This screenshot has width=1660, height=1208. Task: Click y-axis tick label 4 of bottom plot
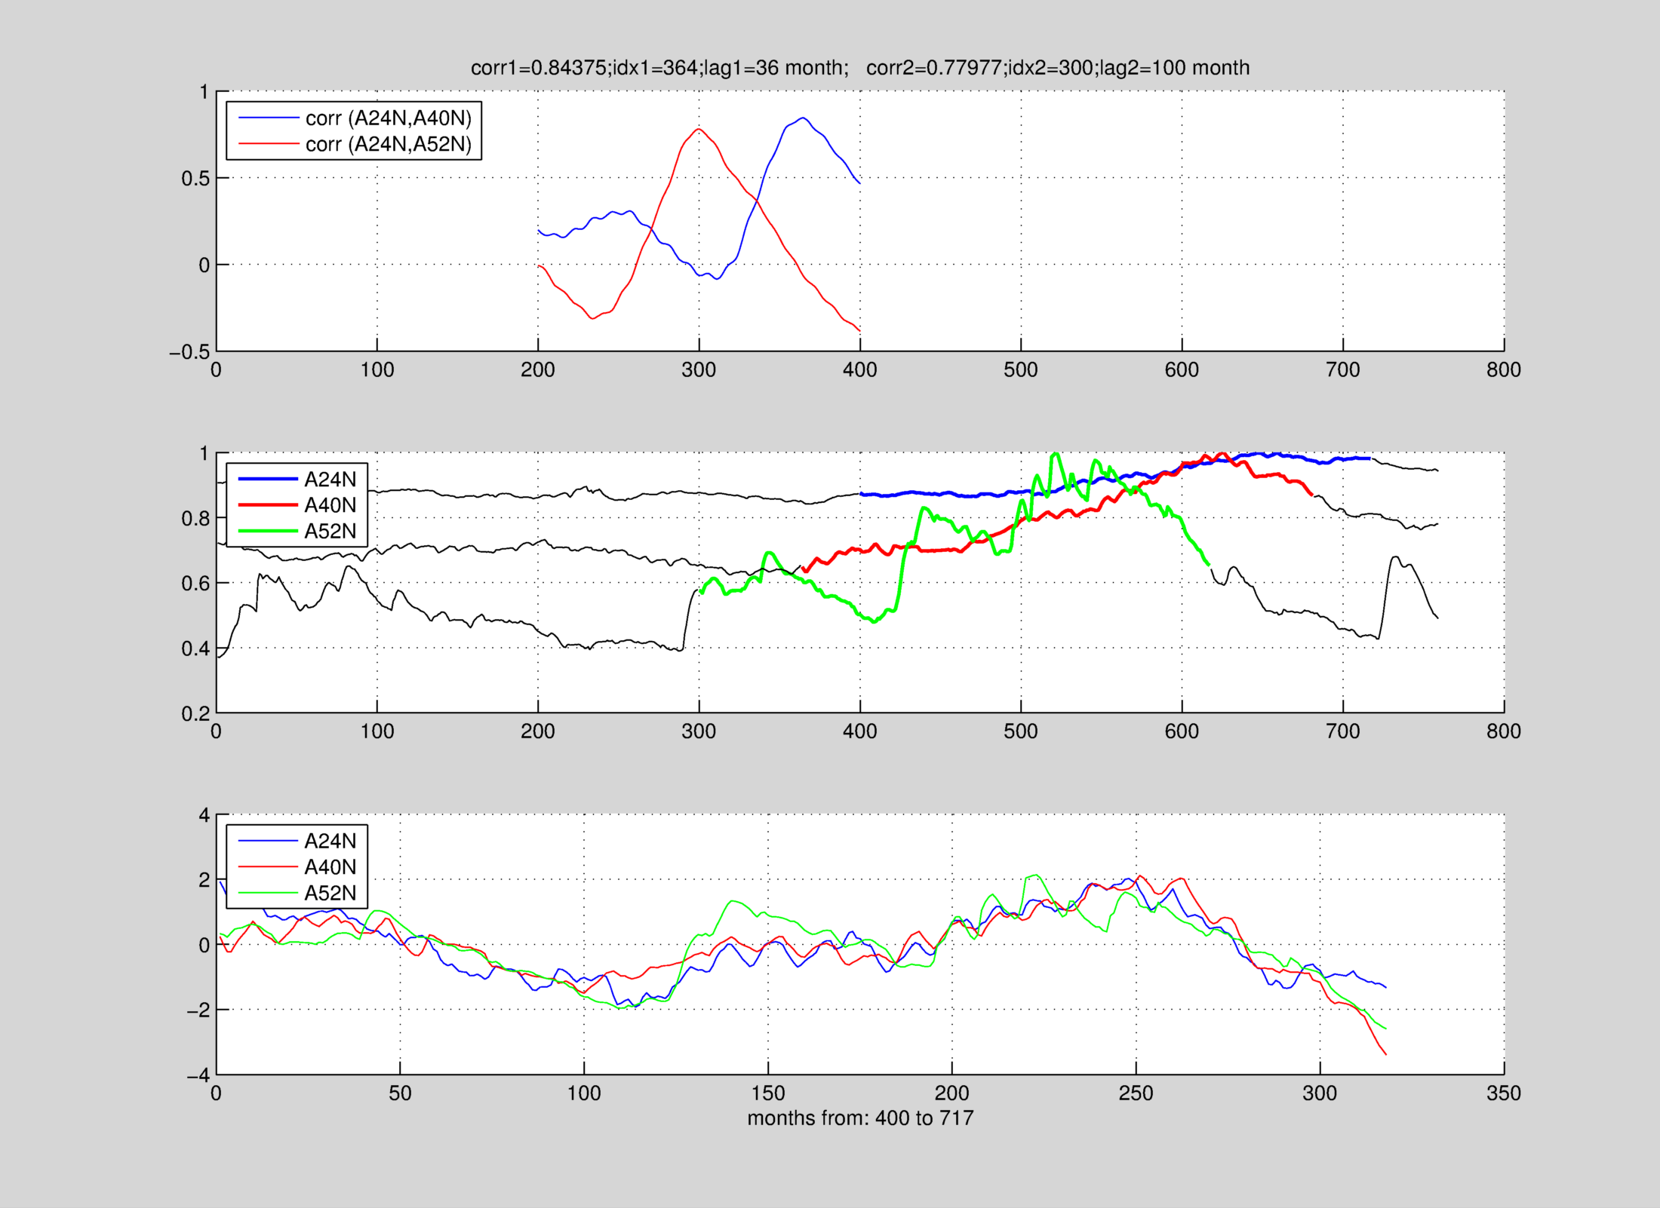point(204,815)
